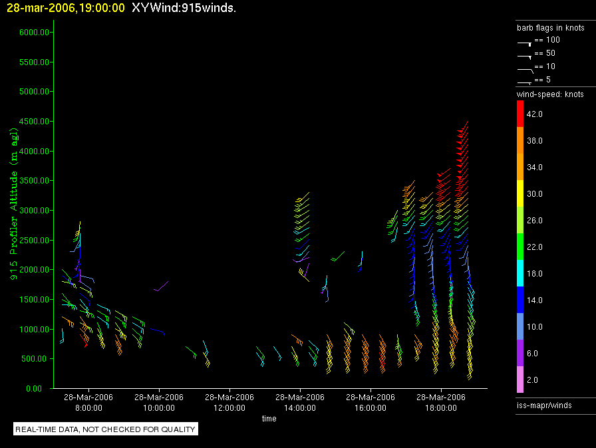Select the red 42.0 knots color band
This screenshot has height=448, width=596.
click(x=520, y=114)
